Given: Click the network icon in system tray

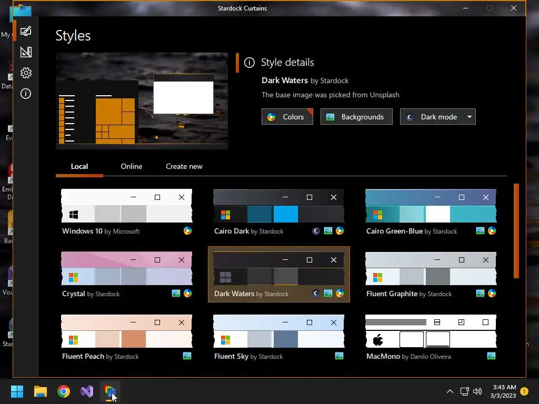Looking at the screenshot, I should tap(464, 391).
